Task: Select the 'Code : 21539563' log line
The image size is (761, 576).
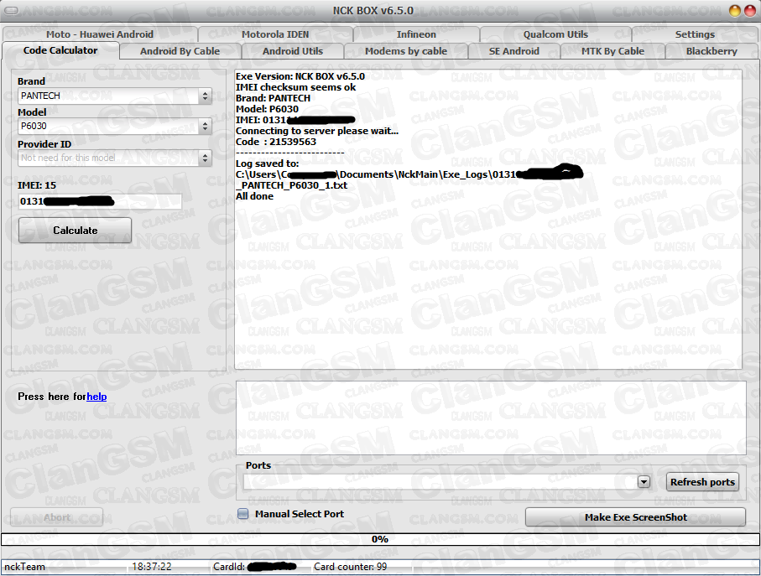Action: tap(276, 142)
